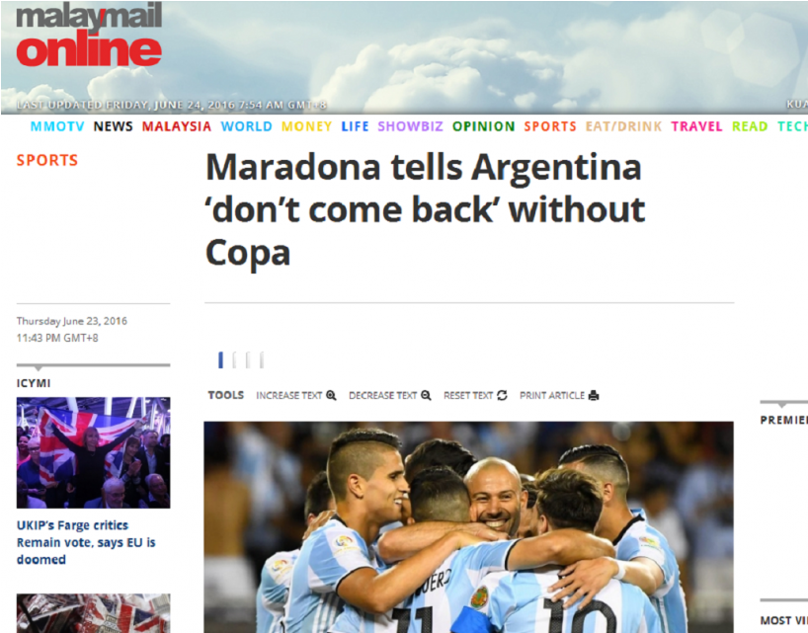Go to the World news section
This screenshot has width=808, height=633.
click(246, 126)
